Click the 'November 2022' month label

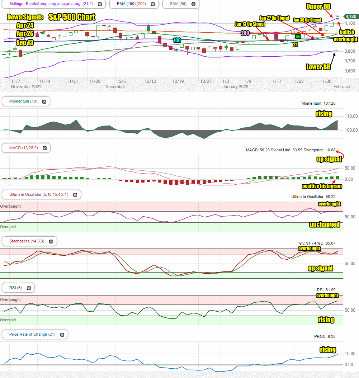tap(26, 87)
